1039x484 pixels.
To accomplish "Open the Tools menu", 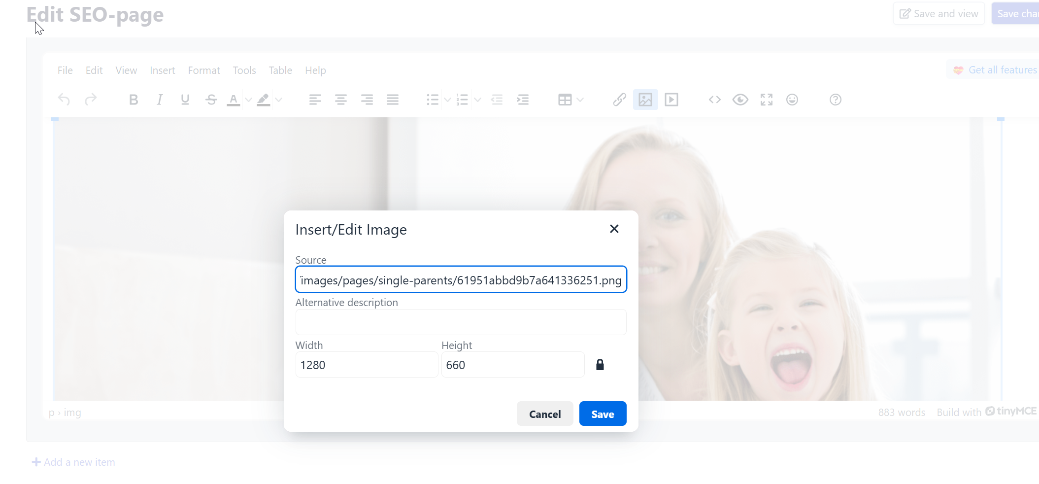I will coord(244,70).
